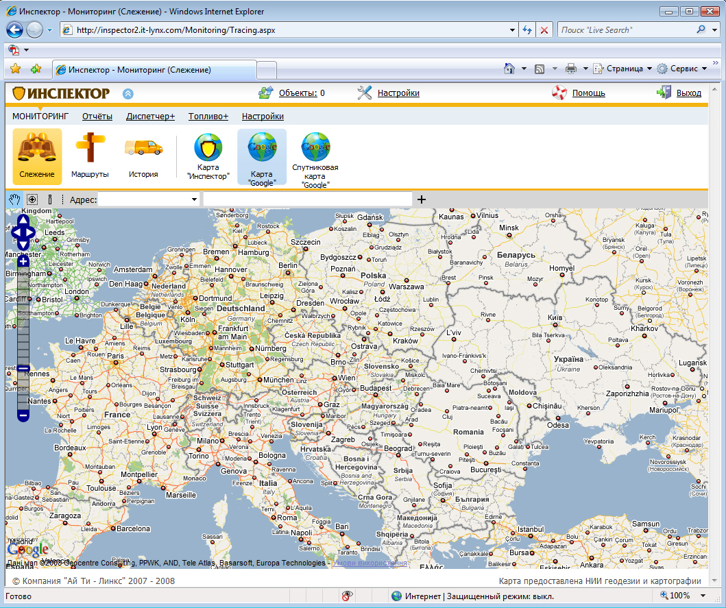This screenshot has width=726, height=608.
Task: Open the Слежение binoculars tool
Action: 37,156
